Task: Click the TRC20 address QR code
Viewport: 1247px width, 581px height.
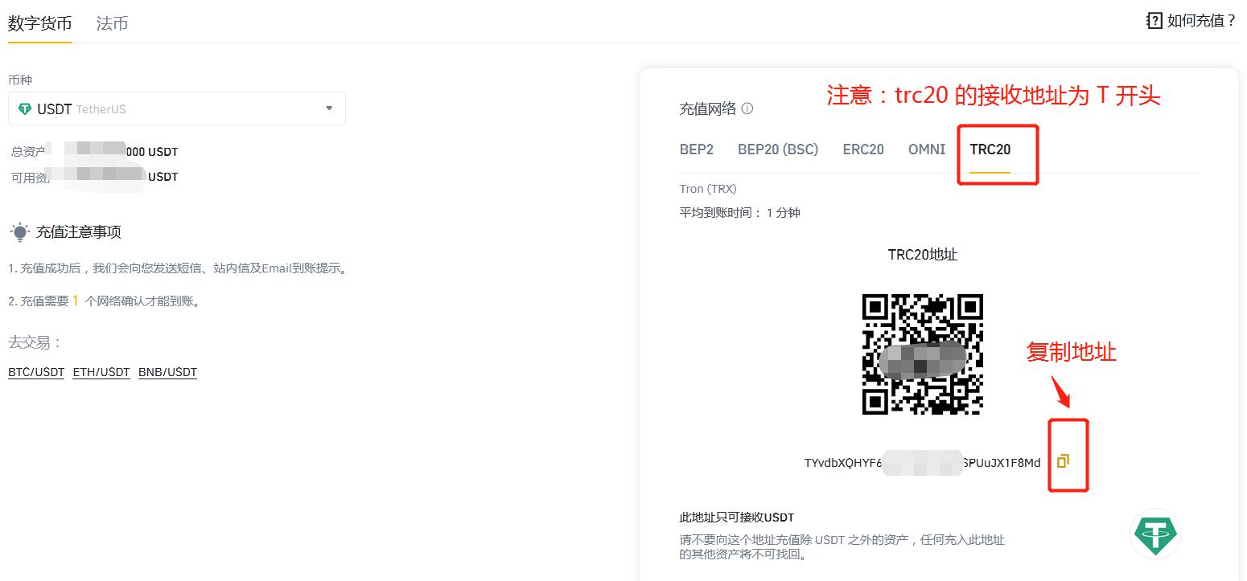Action: coord(923,354)
